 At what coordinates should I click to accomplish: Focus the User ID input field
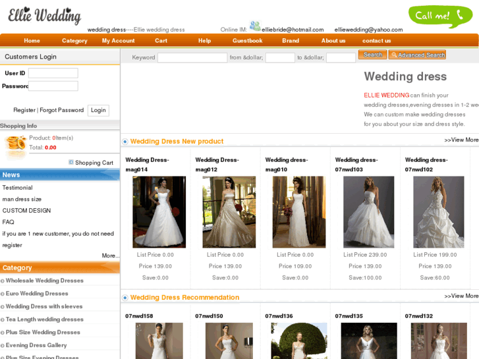53,73
